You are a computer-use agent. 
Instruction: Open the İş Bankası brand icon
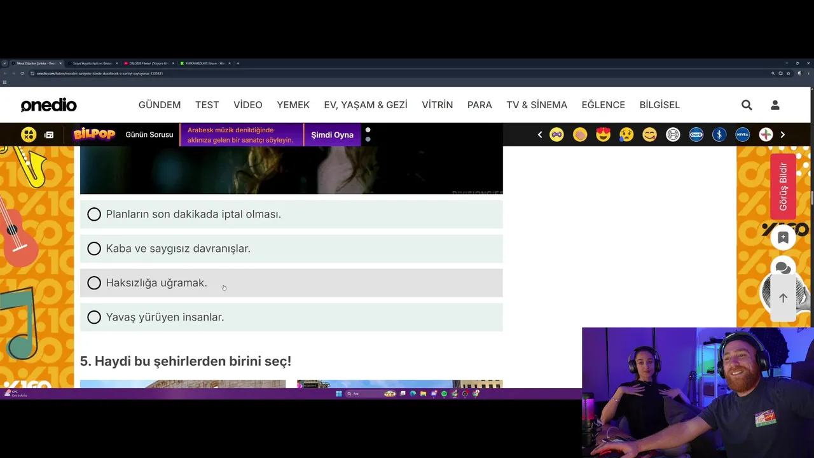(x=719, y=134)
